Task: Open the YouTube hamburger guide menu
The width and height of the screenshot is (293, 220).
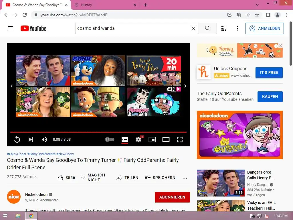Action: [x=10, y=28]
